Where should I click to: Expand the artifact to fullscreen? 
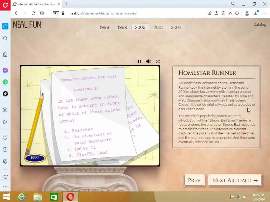158,61
